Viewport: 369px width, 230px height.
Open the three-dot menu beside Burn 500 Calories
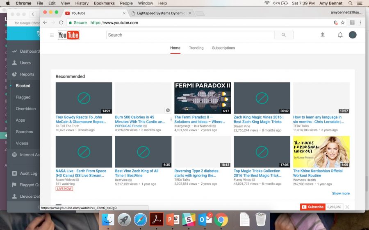point(171,120)
